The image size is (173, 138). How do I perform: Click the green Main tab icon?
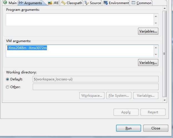point(5,2)
